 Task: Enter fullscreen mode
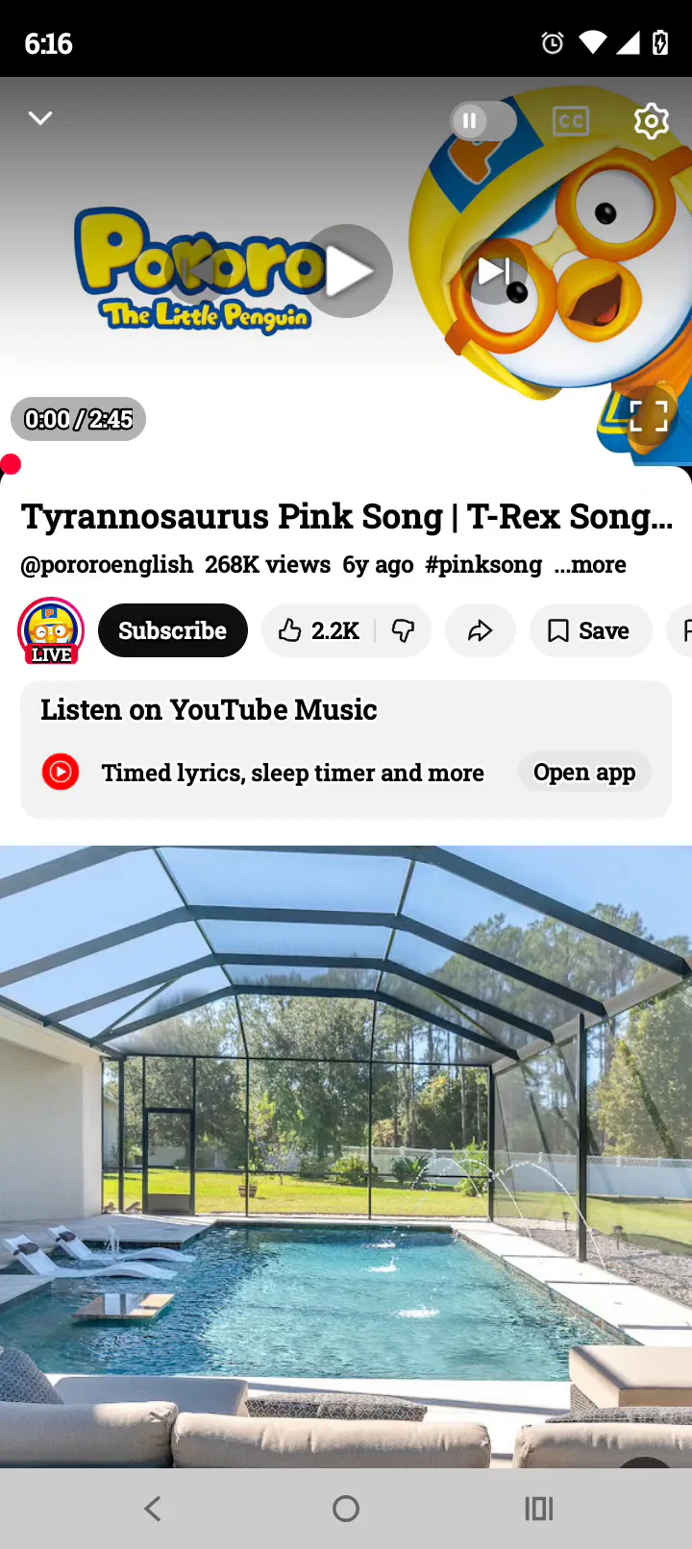pos(649,415)
